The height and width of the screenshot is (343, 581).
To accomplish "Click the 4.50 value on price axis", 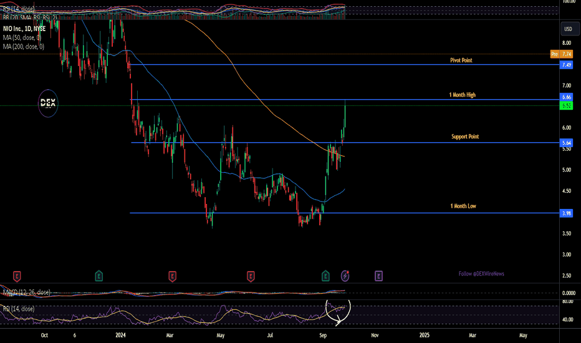I will pyautogui.click(x=567, y=191).
